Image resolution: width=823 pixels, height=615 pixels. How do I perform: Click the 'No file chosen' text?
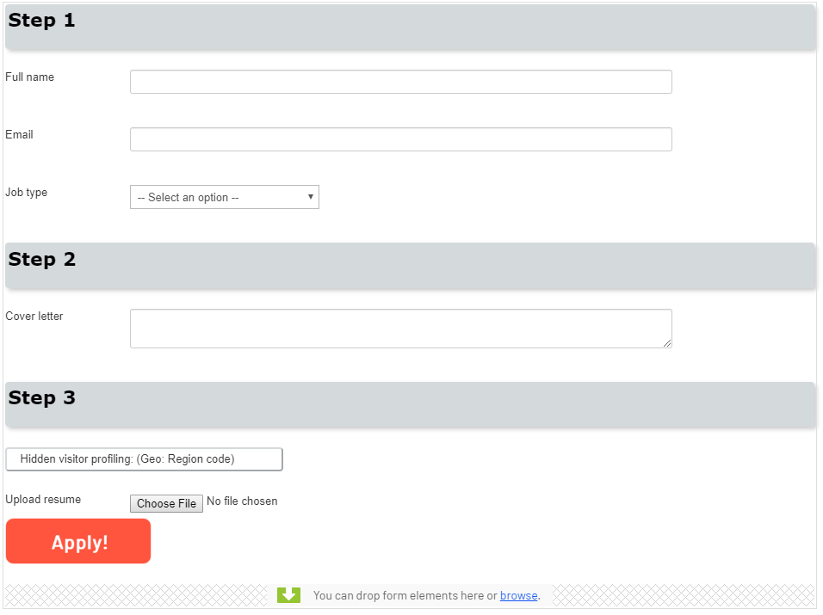[x=242, y=501]
